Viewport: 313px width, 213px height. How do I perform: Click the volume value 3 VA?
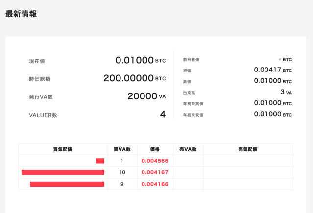click(x=286, y=92)
